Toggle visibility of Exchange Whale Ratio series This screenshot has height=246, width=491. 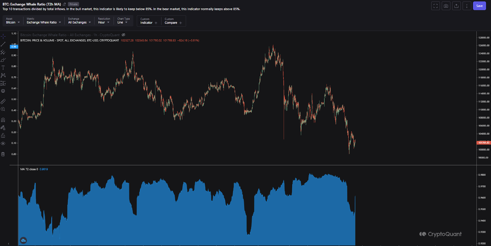click(x=123, y=35)
